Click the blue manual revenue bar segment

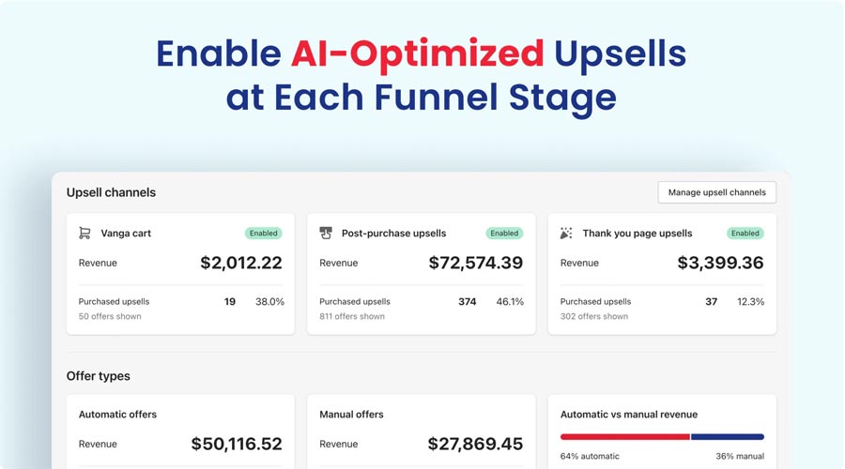click(x=728, y=436)
